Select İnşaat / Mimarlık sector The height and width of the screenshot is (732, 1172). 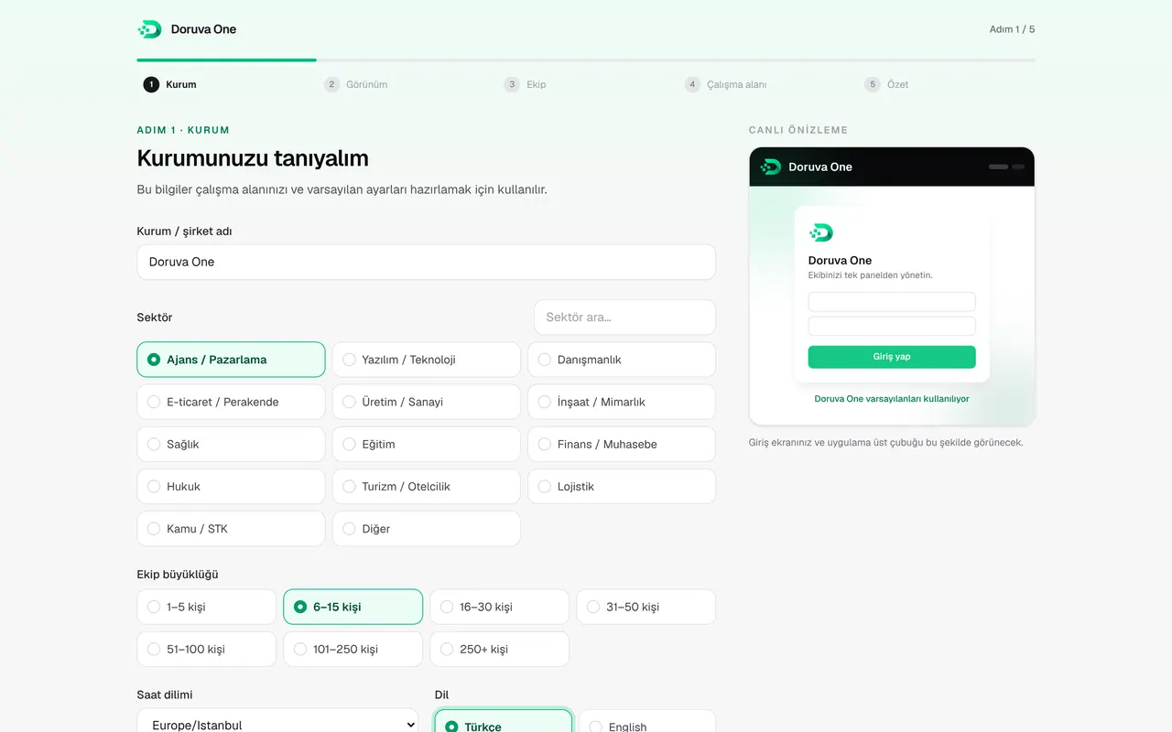point(622,402)
